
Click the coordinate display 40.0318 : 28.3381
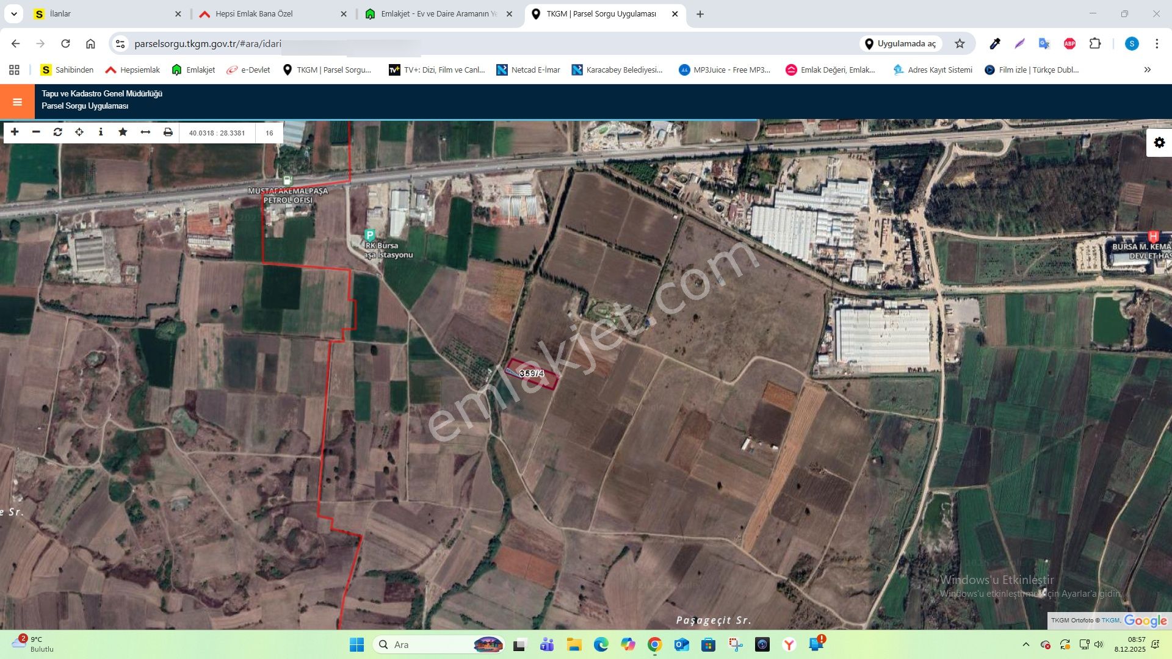tap(216, 132)
